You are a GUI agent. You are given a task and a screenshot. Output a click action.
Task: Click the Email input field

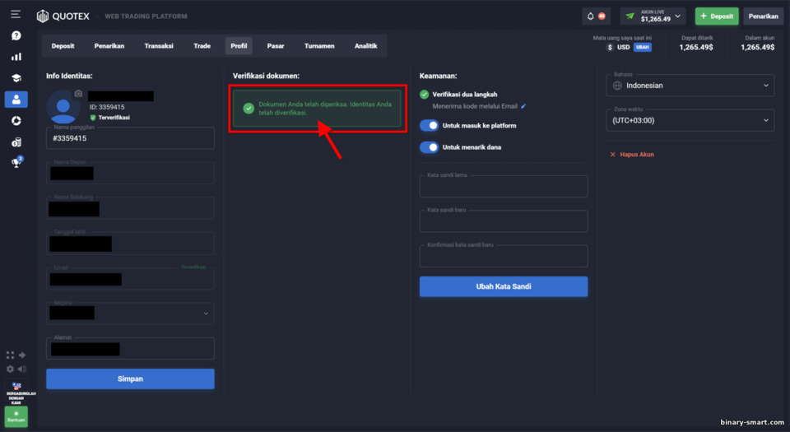[x=130, y=278]
